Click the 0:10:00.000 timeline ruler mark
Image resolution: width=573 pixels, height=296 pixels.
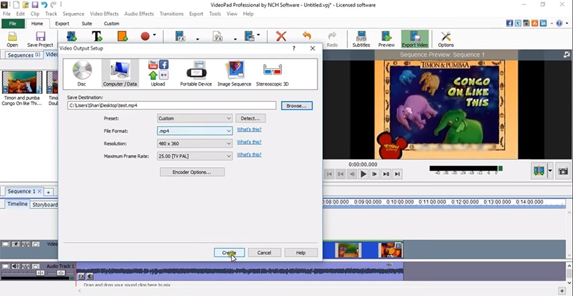tap(400, 202)
